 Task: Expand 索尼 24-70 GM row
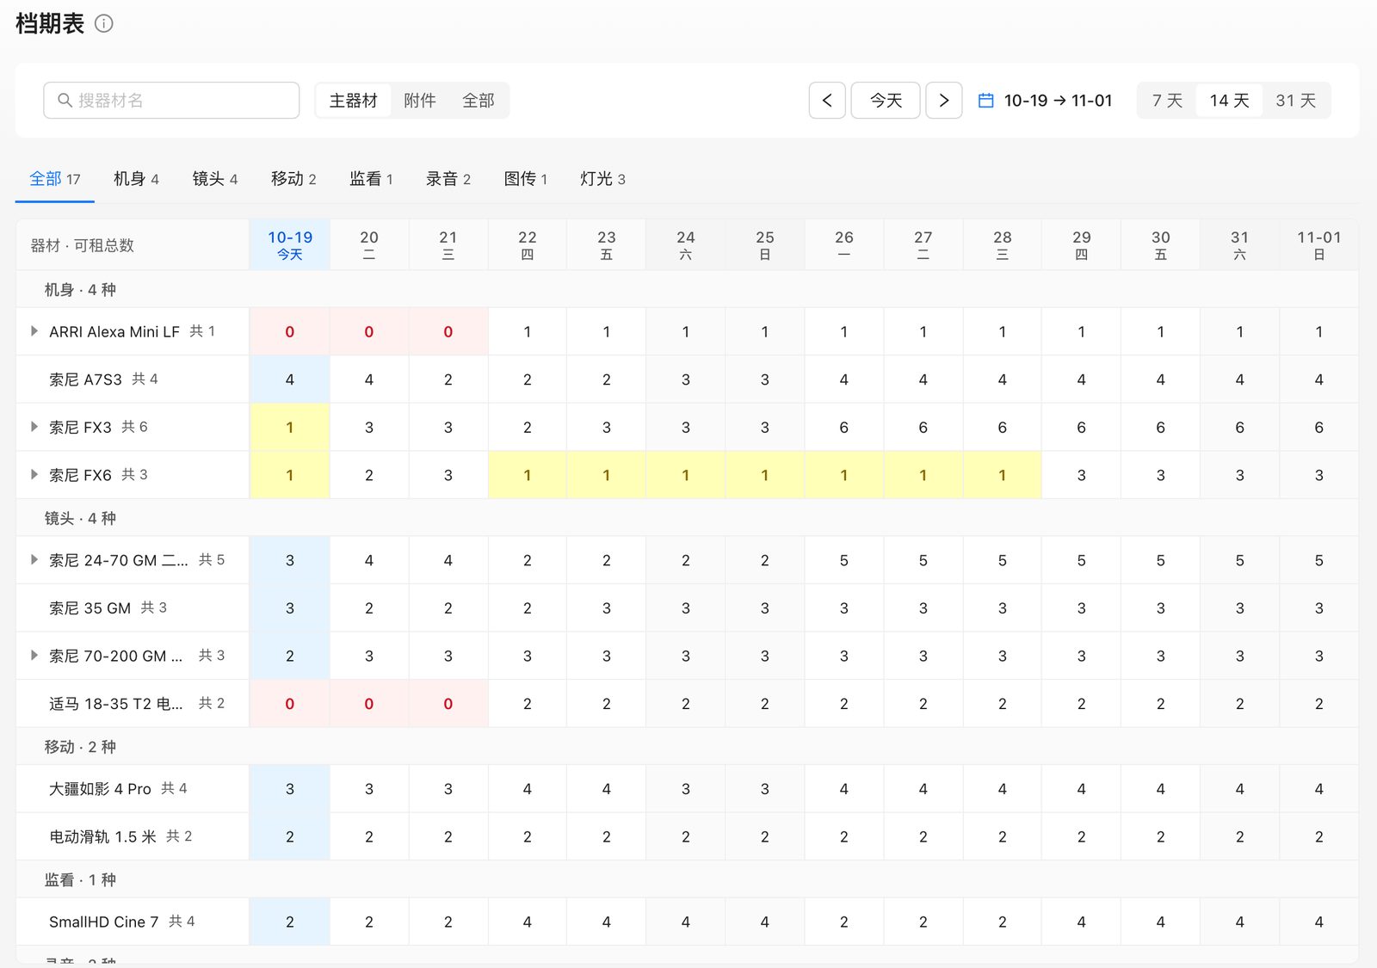[x=34, y=559]
